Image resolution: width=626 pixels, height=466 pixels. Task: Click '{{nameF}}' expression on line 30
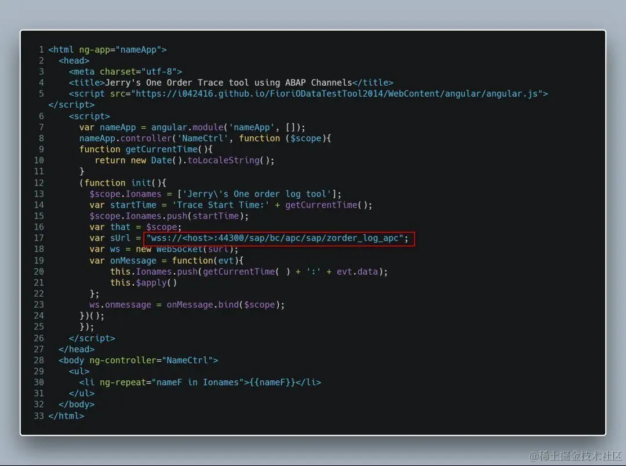(272, 383)
